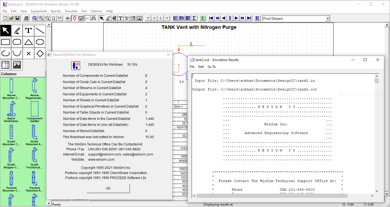This screenshot has width=390, height=207.
Task: Open File menu in Simulation Results window
Action: (x=192, y=67)
